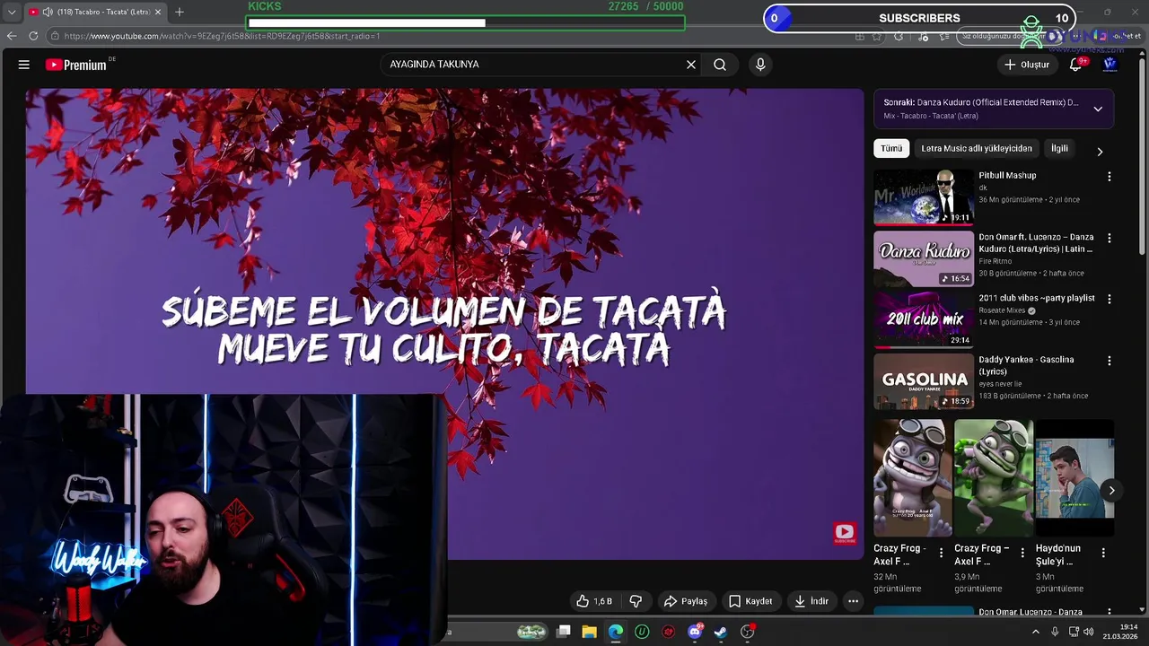
Task: Click the Oluştur create button
Action: coord(1027,65)
